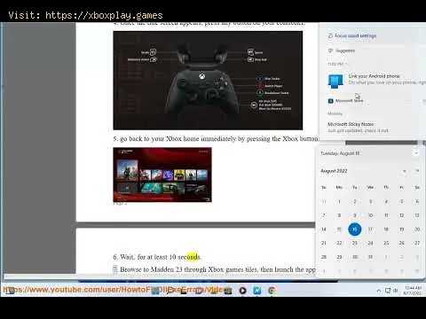426x319 pixels.
Task: Click the network icon in system tray
Action: point(388,291)
